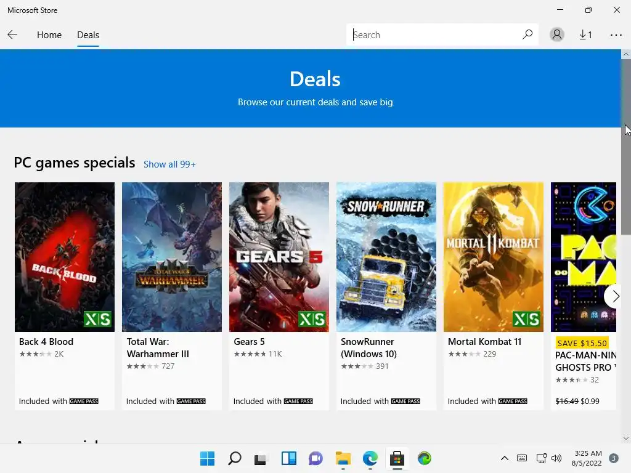Click the scrollbar up arrow

pos(626,54)
